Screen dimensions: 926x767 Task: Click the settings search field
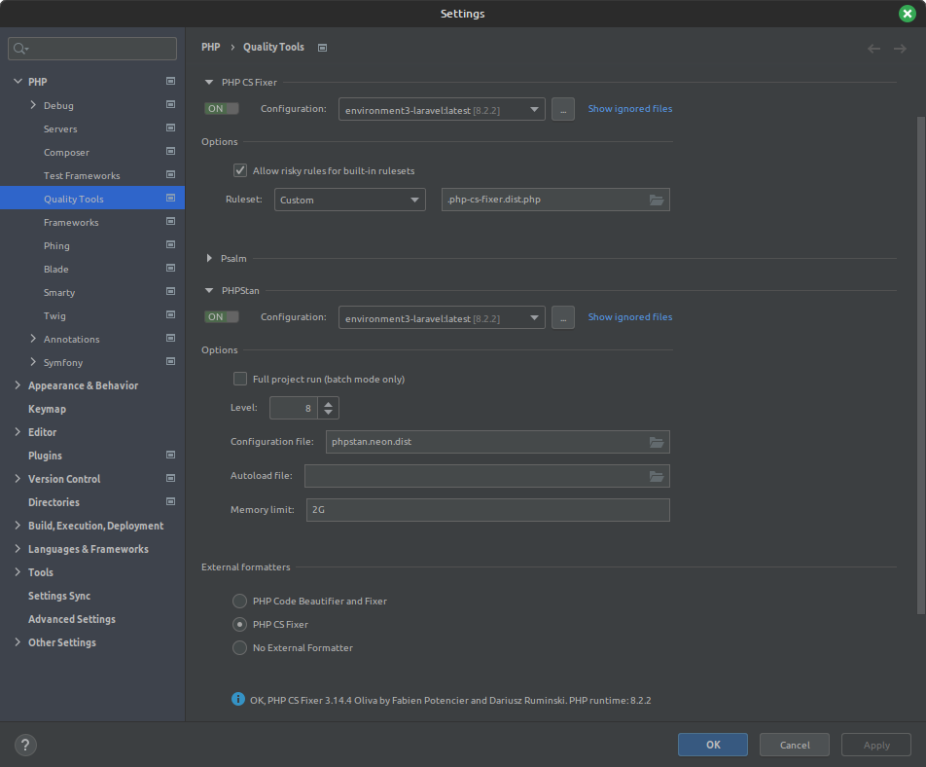point(92,49)
